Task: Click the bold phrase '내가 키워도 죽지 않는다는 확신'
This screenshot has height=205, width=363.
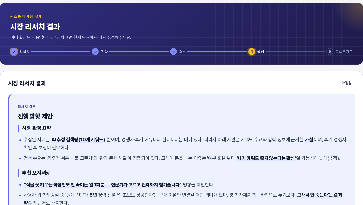Action: 266,158
